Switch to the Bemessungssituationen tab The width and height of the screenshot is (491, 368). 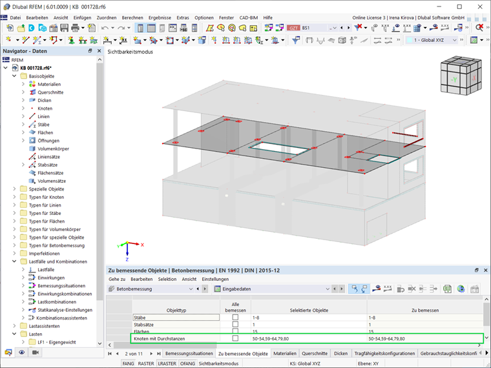click(x=189, y=353)
